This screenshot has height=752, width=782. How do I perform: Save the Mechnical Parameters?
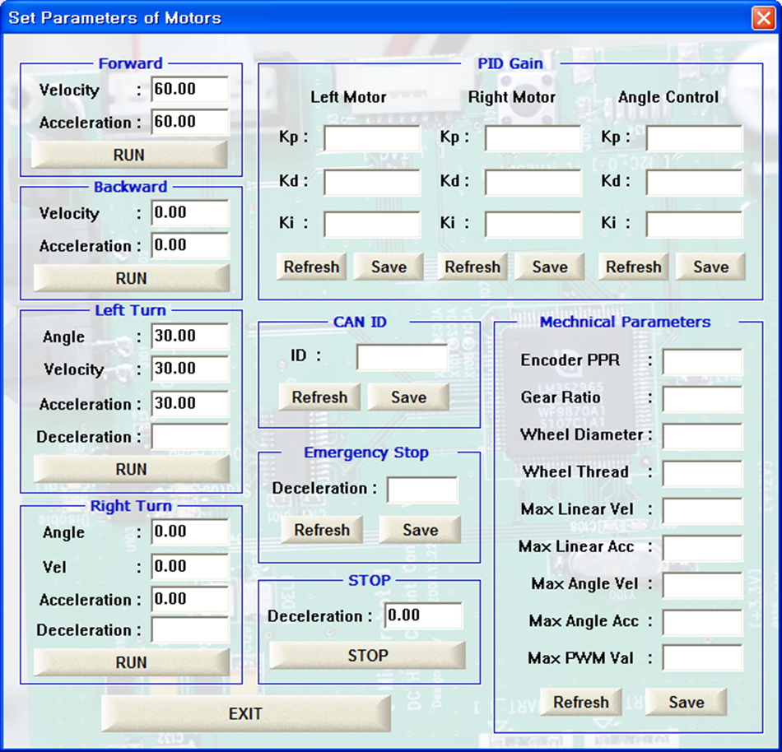tap(687, 702)
